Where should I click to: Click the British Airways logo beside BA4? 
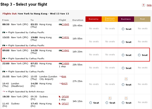60,76
